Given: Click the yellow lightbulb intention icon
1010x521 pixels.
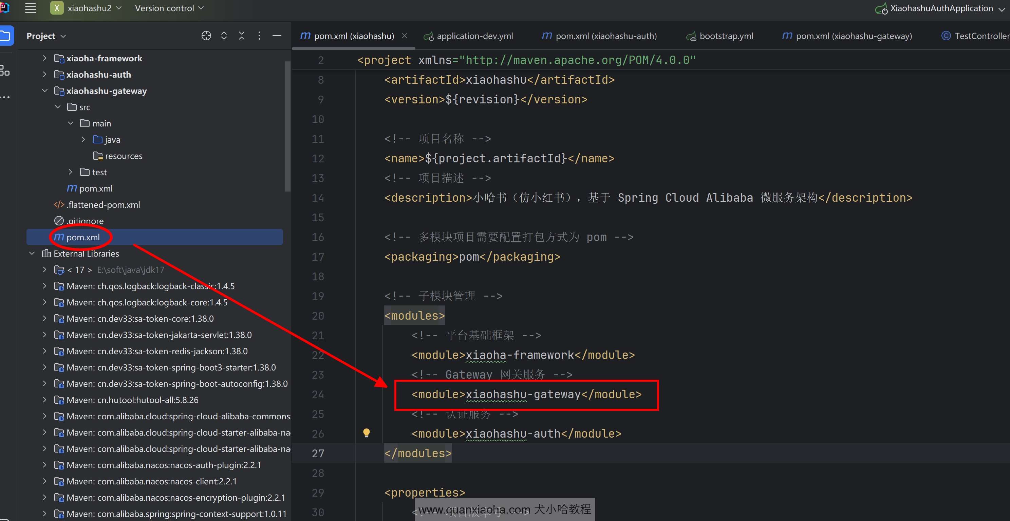Looking at the screenshot, I should 366,433.
